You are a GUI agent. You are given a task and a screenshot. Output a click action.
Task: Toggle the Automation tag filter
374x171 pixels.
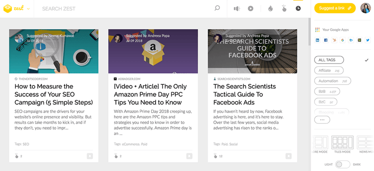[x=332, y=81]
